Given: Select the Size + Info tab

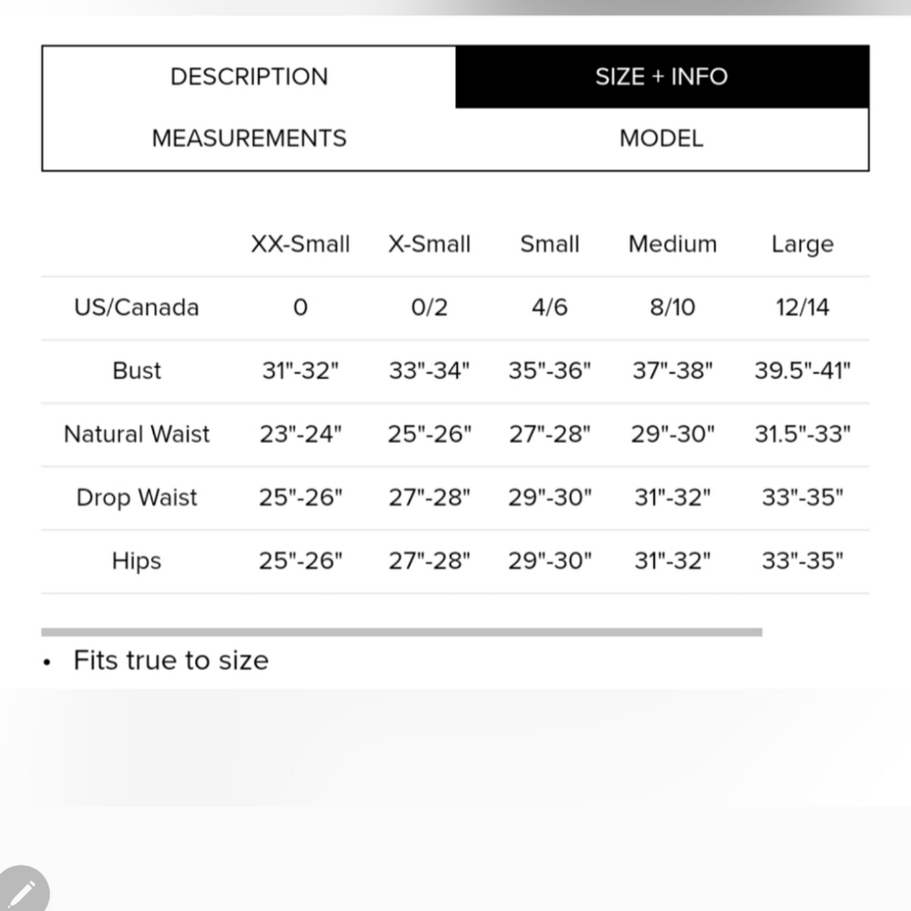Looking at the screenshot, I should click(661, 77).
